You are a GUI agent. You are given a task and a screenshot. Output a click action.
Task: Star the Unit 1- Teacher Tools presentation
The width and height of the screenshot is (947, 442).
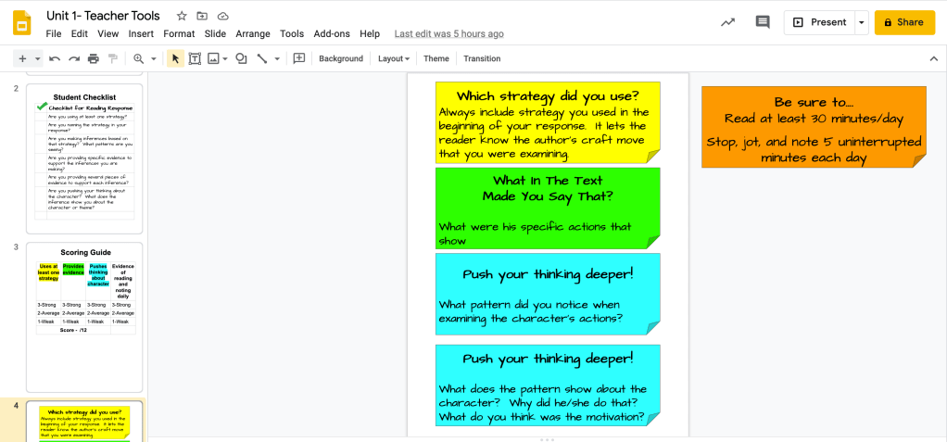point(182,16)
